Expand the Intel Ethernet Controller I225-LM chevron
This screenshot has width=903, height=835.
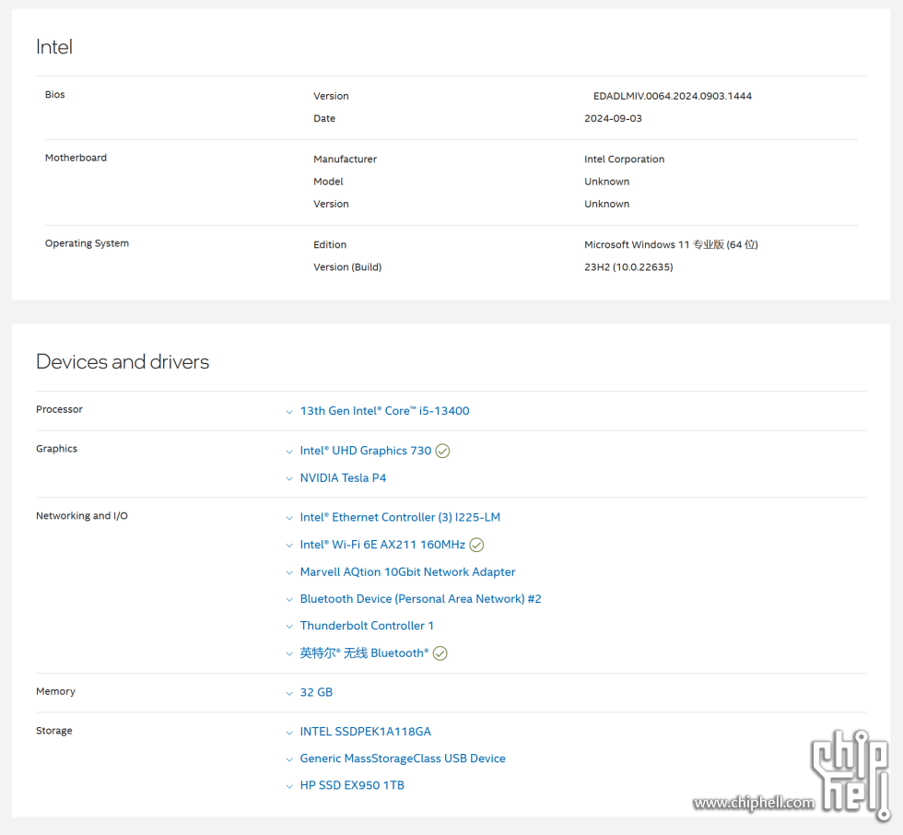click(289, 518)
